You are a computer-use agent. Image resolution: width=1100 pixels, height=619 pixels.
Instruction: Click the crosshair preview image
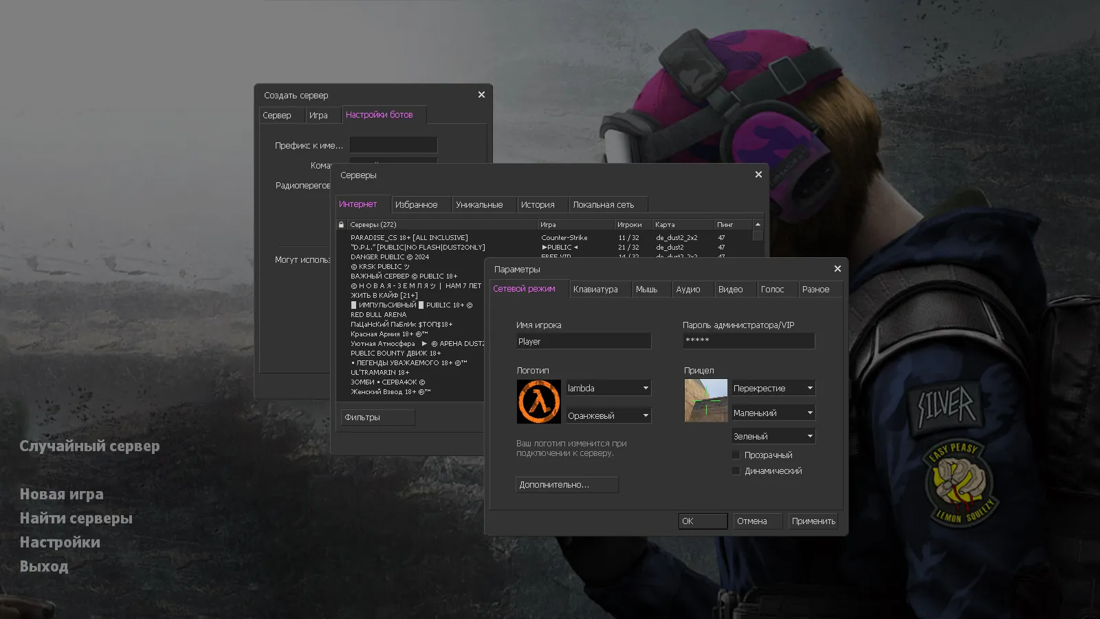(705, 400)
